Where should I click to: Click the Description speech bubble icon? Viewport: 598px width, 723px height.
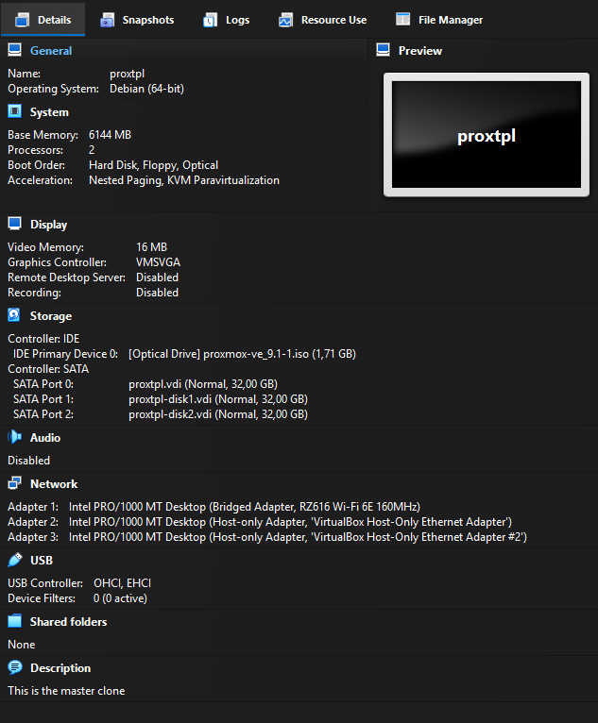pos(15,667)
